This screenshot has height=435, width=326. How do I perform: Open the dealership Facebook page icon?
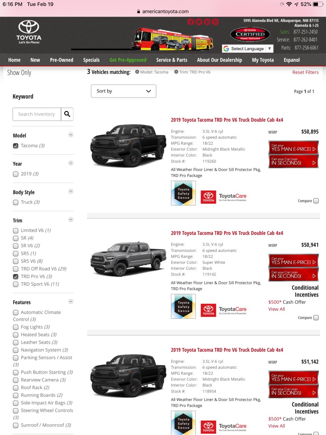(191, 22)
